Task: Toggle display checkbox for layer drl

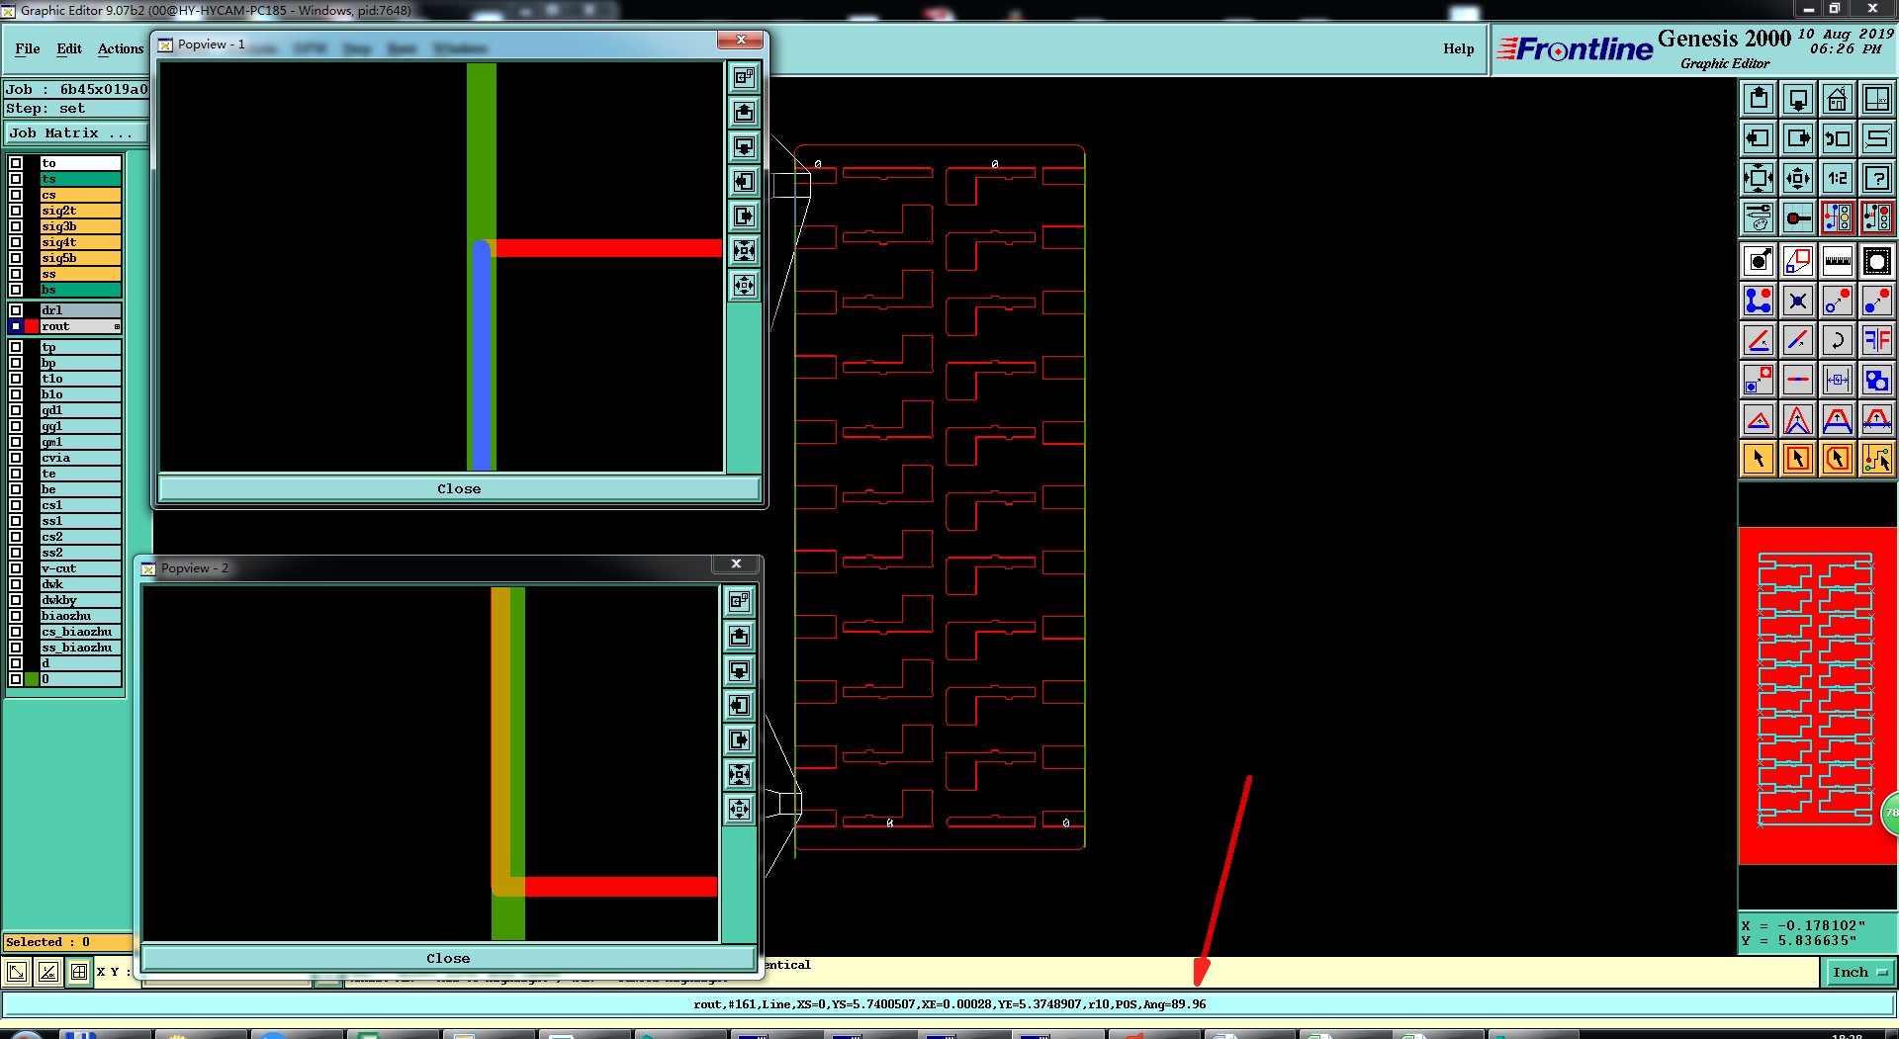Action: tap(16, 310)
